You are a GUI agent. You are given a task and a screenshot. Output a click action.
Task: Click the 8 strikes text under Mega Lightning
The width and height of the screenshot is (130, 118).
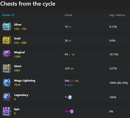69,85
